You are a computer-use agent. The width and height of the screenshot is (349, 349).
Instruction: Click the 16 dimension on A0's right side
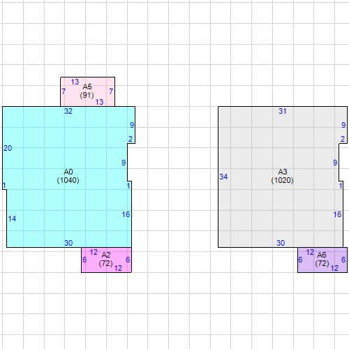126,214
